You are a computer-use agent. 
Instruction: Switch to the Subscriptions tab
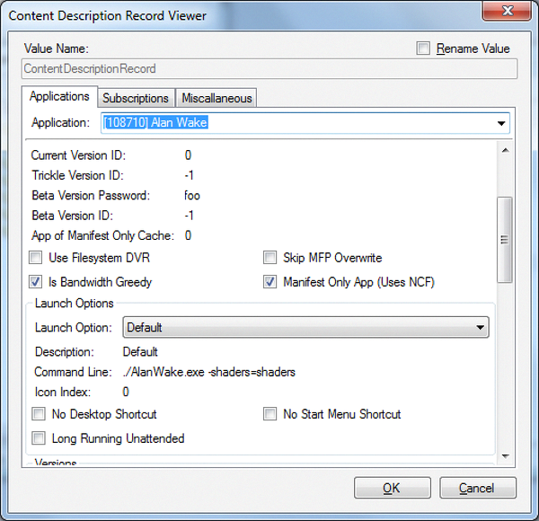(x=136, y=98)
